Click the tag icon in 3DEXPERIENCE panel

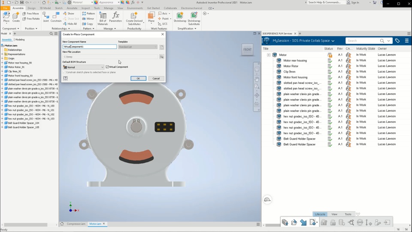[397, 41]
